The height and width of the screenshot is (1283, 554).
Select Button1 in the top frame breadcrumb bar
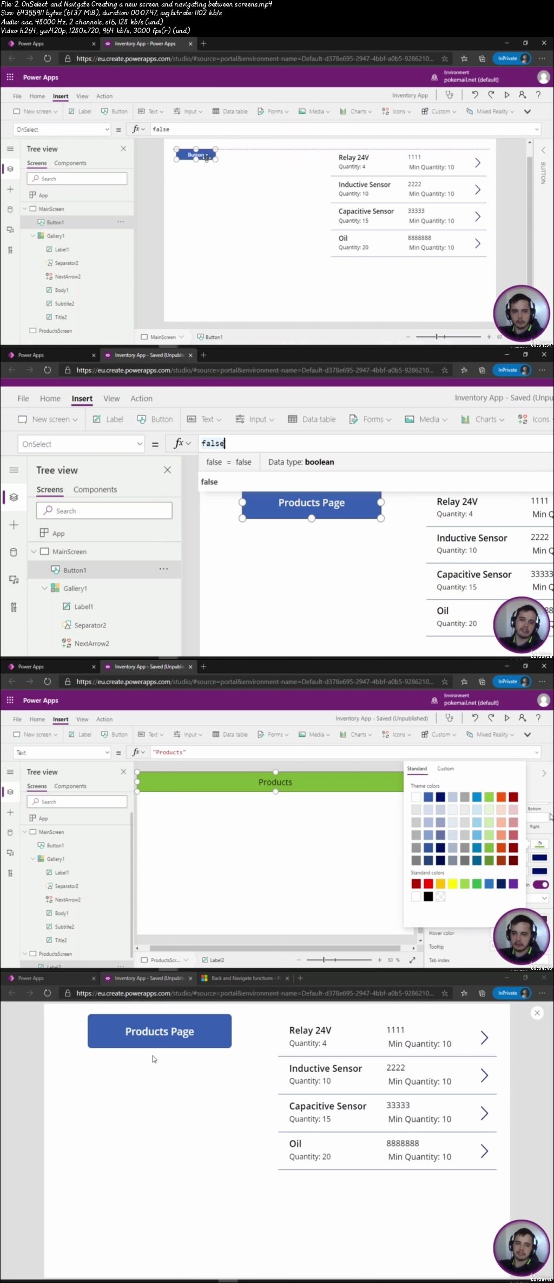(209, 336)
